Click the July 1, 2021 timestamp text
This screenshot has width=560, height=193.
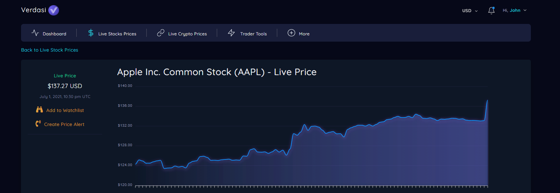pyautogui.click(x=65, y=96)
